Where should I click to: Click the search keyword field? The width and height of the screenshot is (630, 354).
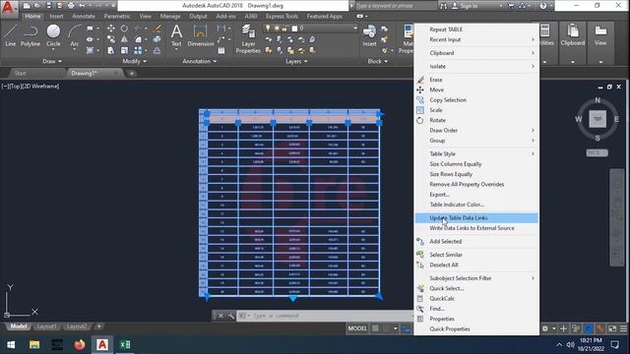click(396, 6)
